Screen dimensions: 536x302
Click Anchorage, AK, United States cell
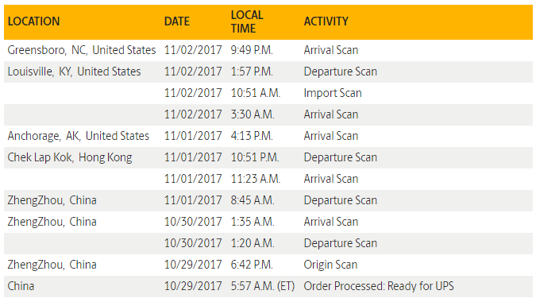pyautogui.click(x=79, y=136)
